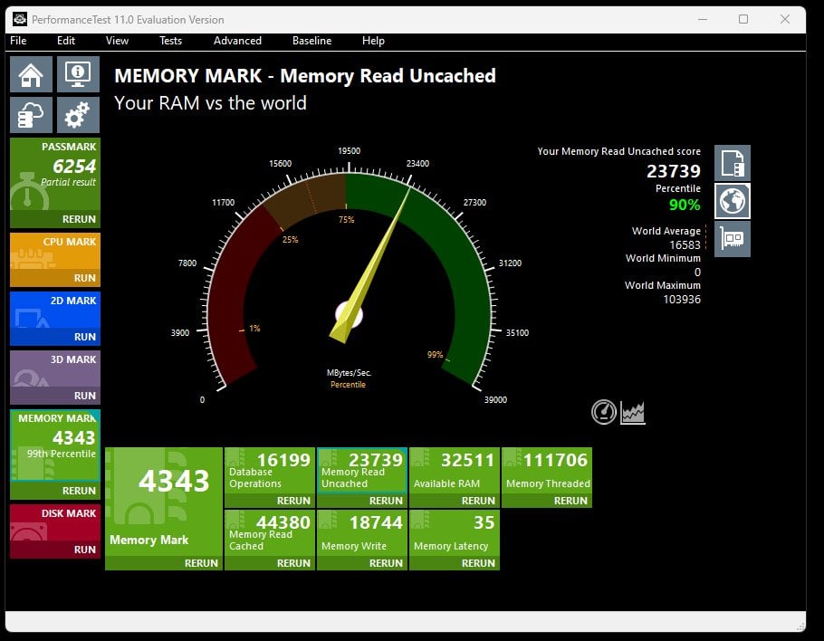Select the PassMark 6254 score tile
Screen dimensions: 824x641
[x=55, y=174]
